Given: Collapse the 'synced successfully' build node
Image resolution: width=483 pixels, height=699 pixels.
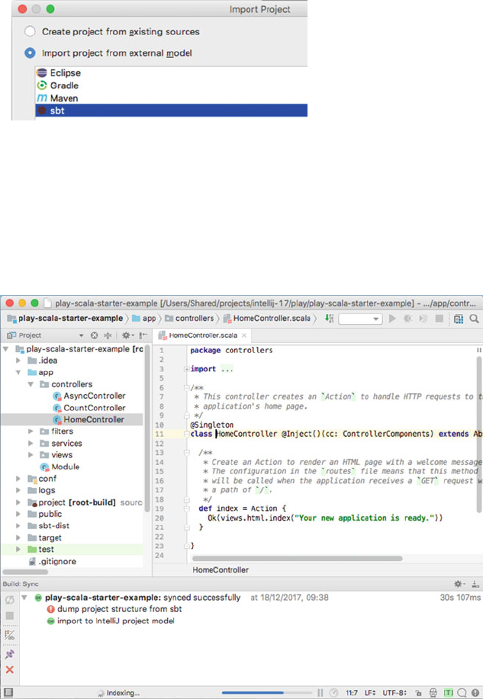Looking at the screenshot, I should pyautogui.click(x=24, y=598).
